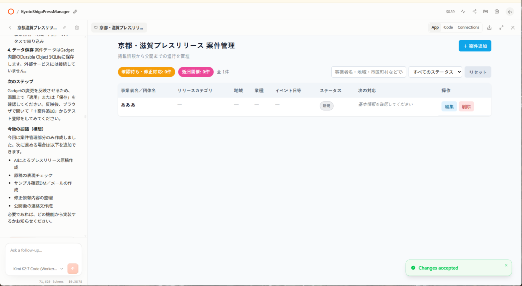Download app with the download icon
This screenshot has height=286, width=522.
coord(489,27)
